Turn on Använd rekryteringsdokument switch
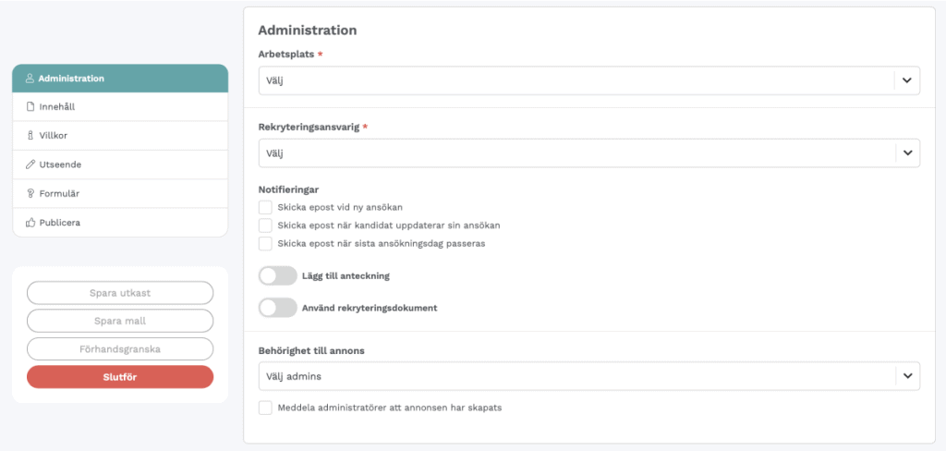 (277, 308)
